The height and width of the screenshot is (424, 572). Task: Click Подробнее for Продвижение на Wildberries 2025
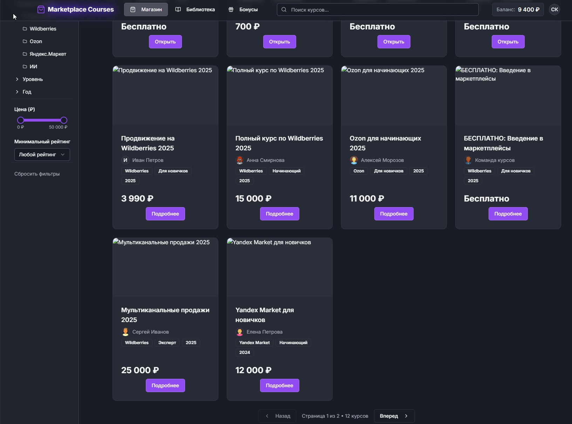(165, 214)
